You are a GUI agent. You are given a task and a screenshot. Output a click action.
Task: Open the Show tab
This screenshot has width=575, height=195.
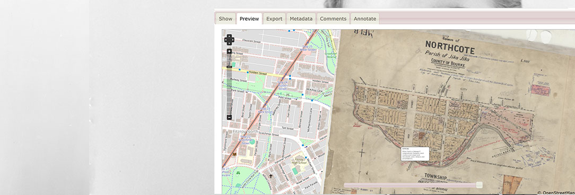[225, 19]
